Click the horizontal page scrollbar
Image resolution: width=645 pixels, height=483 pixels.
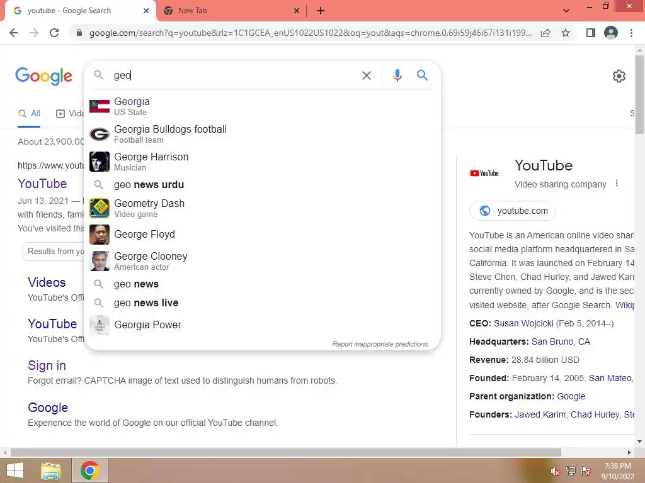[x=286, y=453]
